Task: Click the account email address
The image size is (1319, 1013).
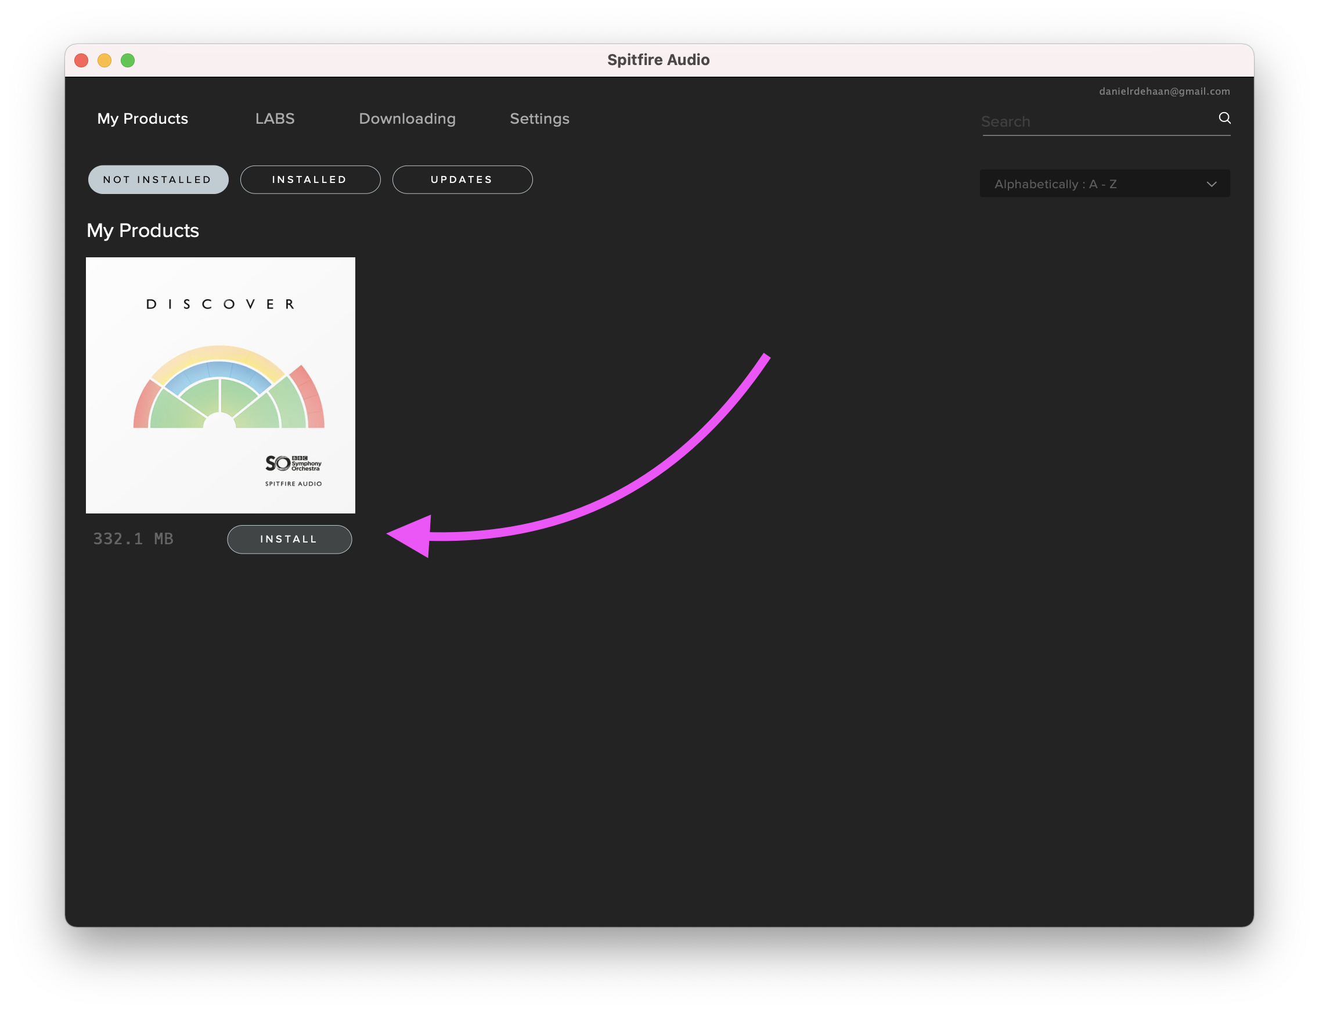Action: pyautogui.click(x=1164, y=92)
